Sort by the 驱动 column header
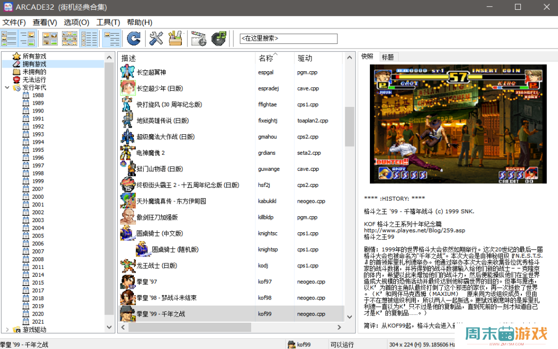Screen dimensions: 558x349 (305, 58)
